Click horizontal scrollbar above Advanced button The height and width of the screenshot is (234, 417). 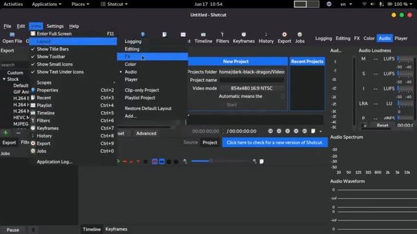tap(145, 127)
